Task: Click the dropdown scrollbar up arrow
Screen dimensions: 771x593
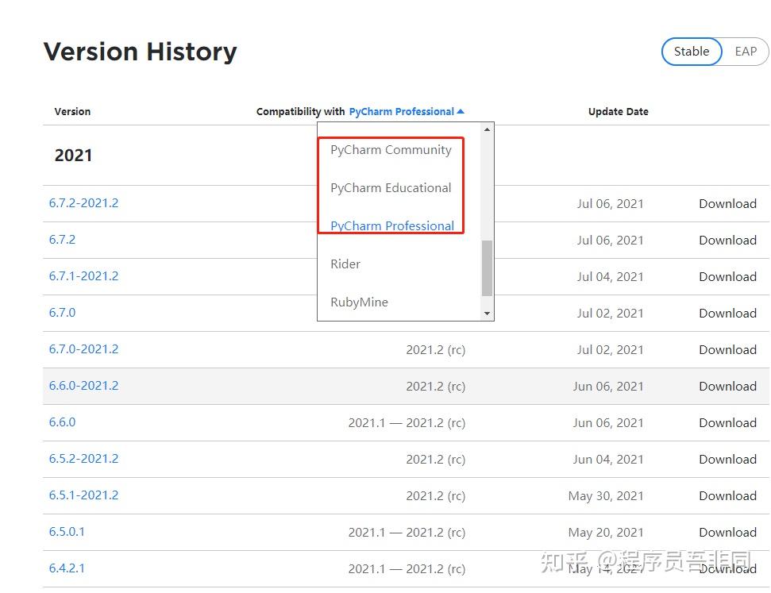Action: 488,129
